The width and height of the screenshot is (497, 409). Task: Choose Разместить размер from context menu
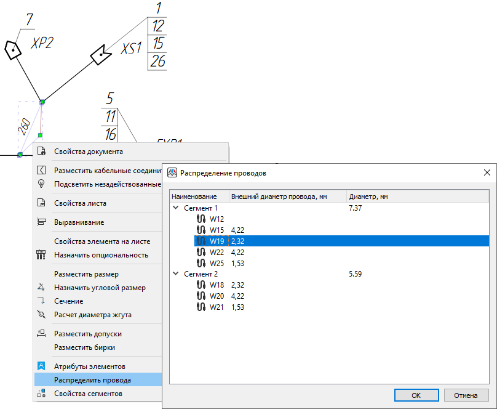point(86,274)
